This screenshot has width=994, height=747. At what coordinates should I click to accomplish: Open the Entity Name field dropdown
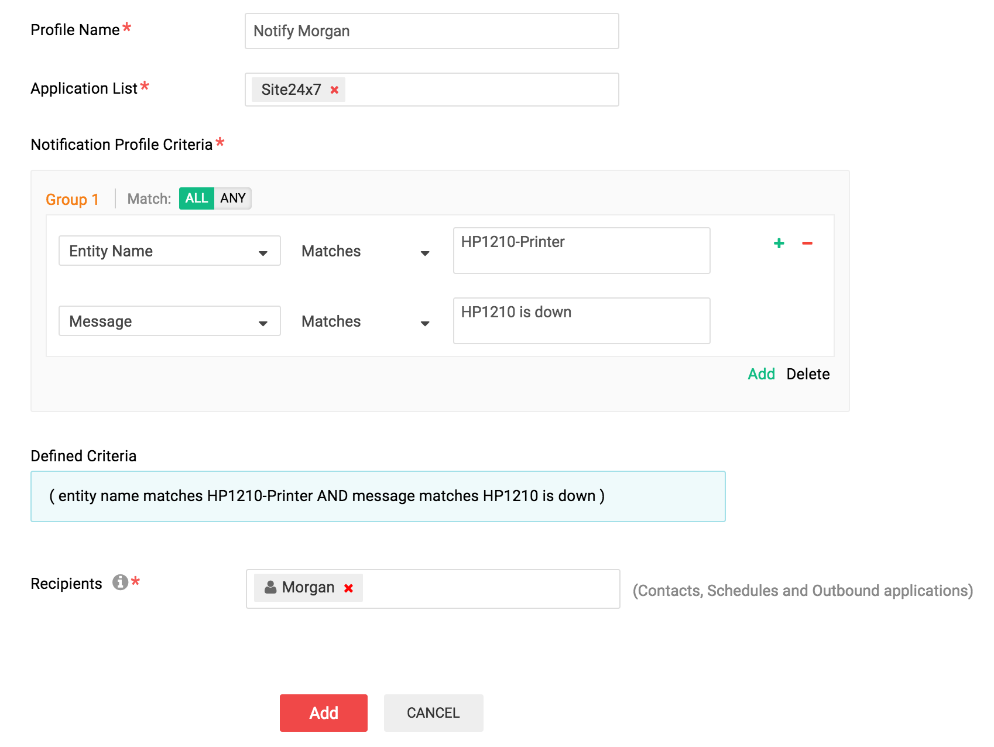click(x=170, y=251)
